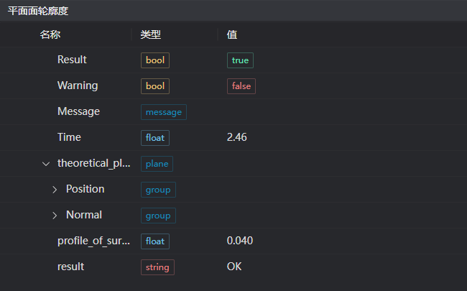The image size is (467, 291).
Task: Click the result string row name
Action: click(70, 267)
